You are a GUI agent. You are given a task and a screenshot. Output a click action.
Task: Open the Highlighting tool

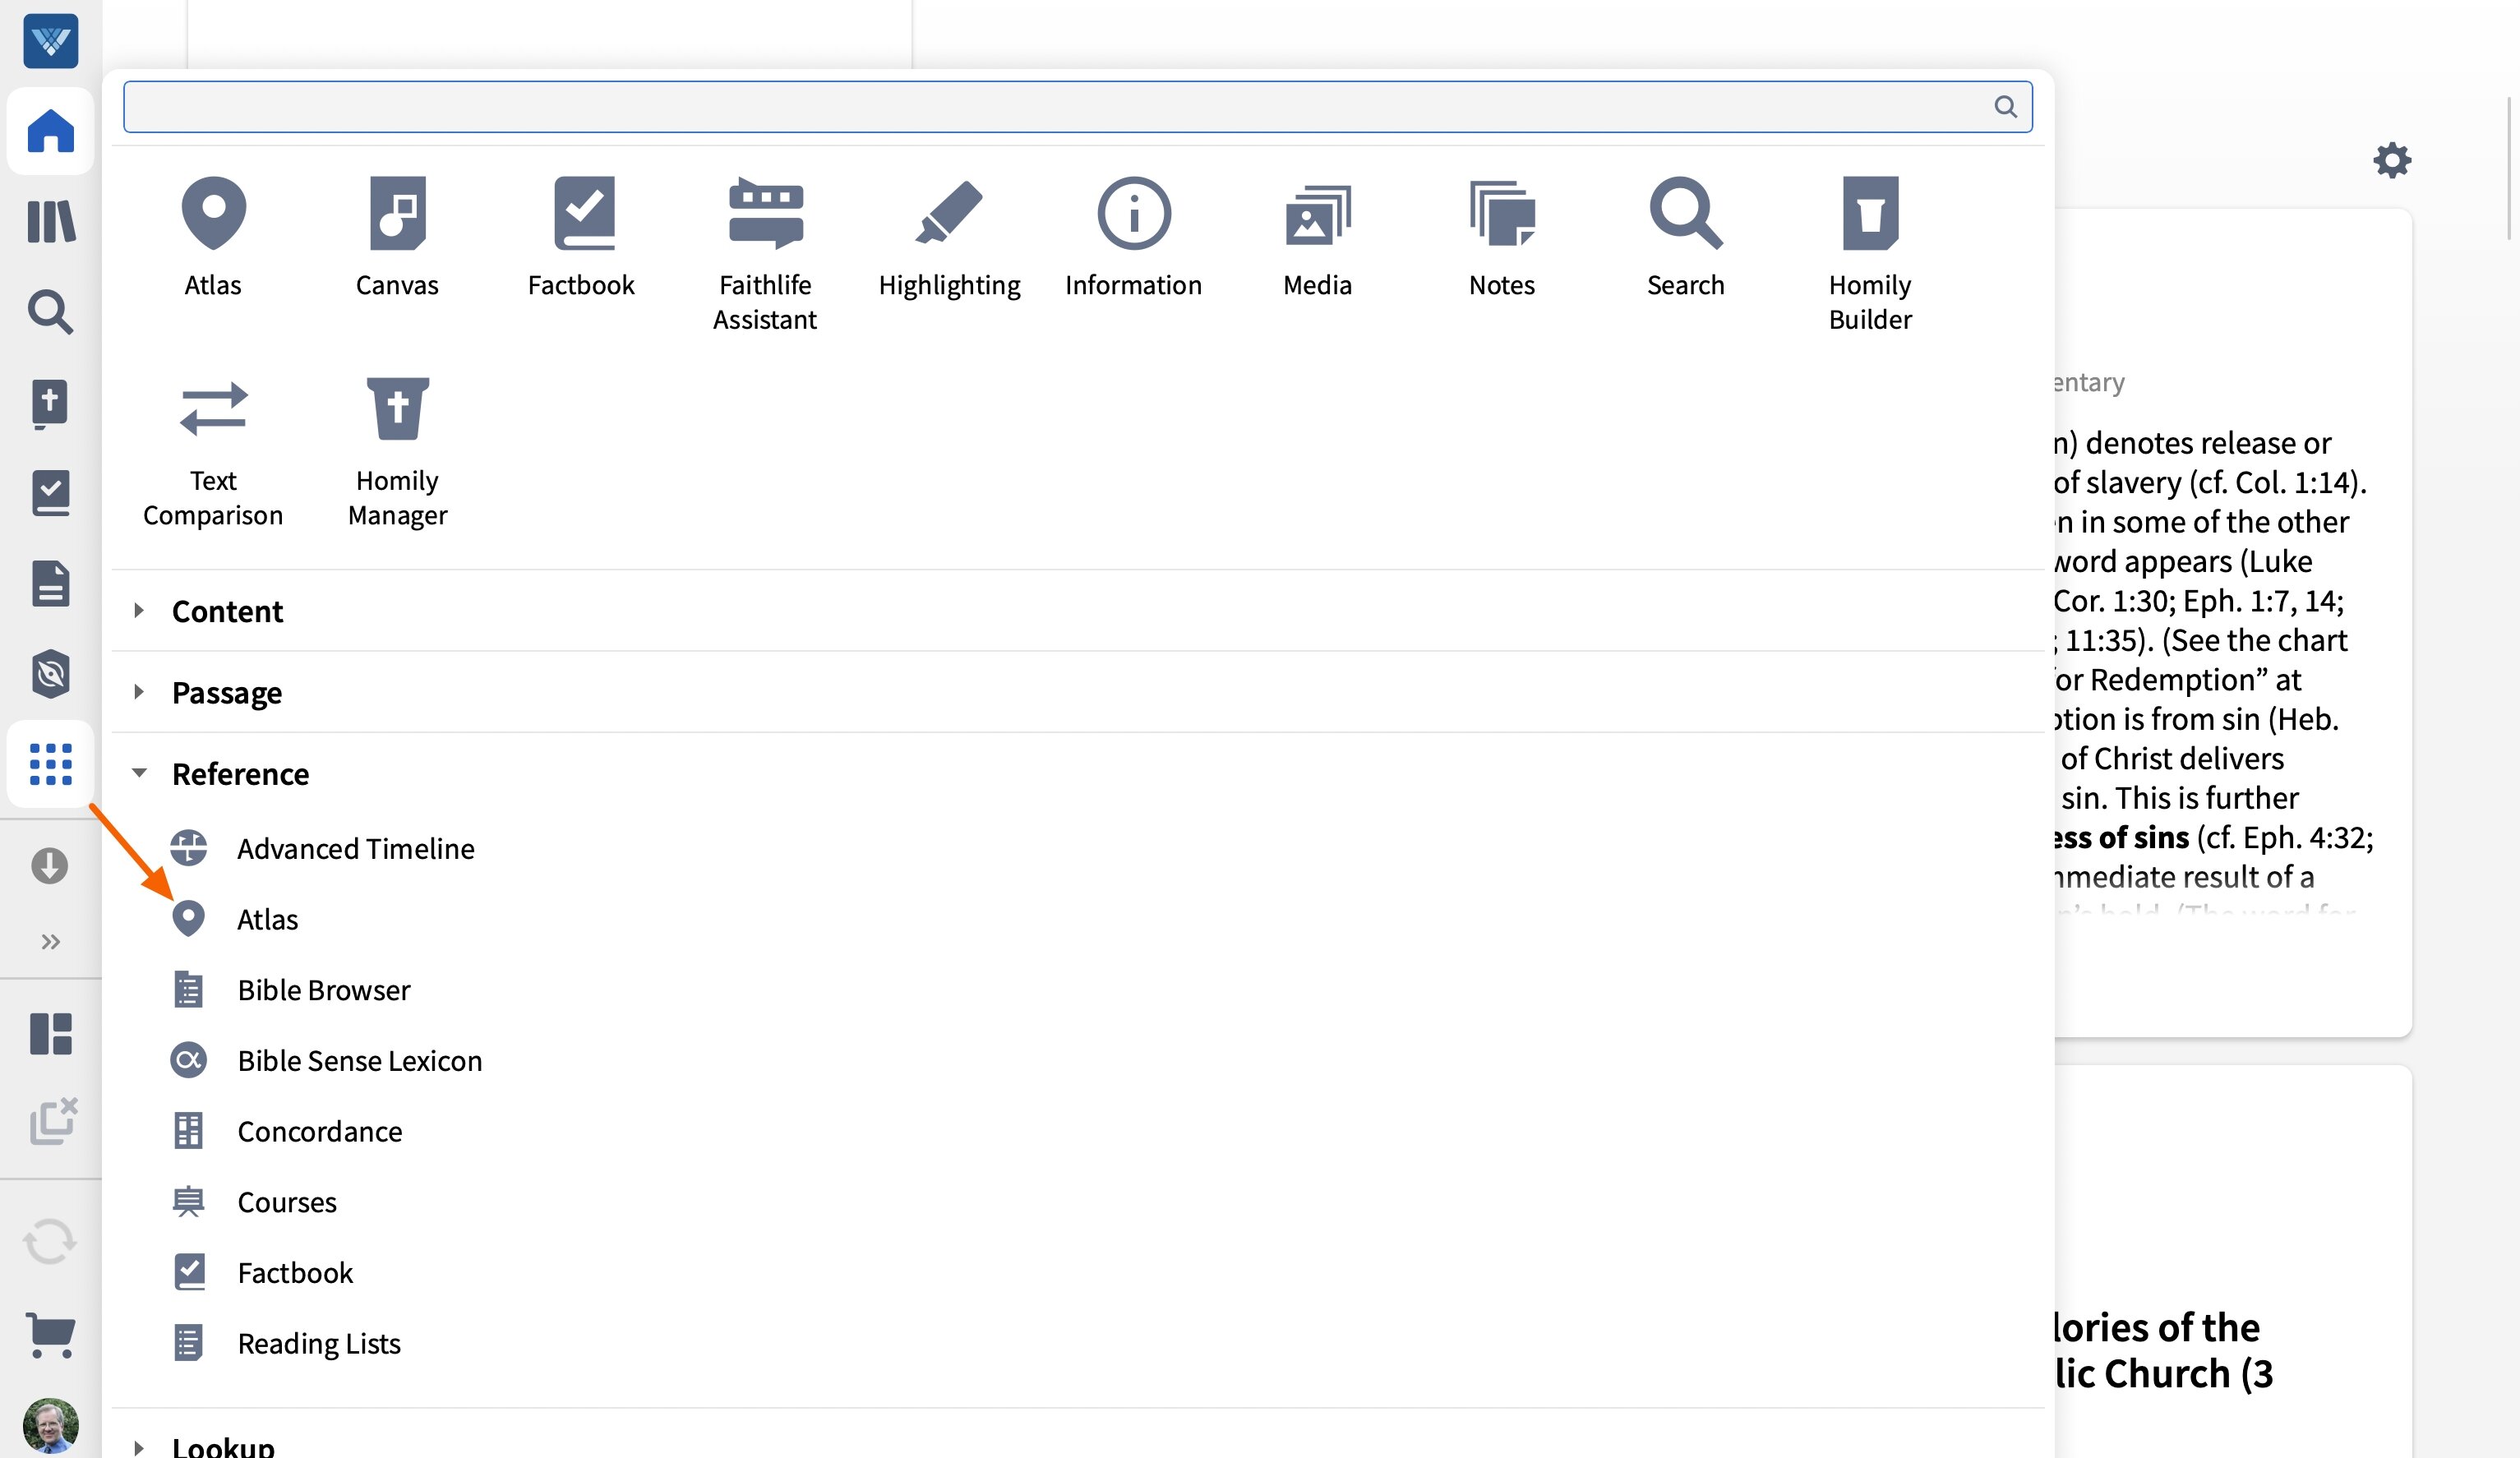948,235
